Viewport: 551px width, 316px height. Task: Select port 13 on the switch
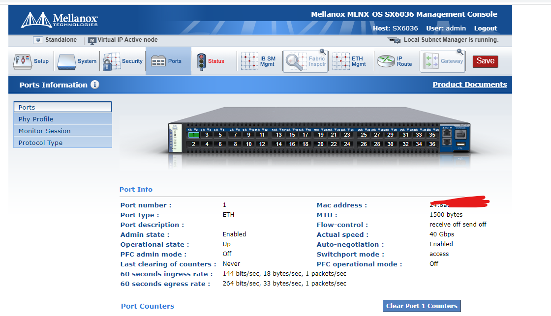tap(278, 135)
